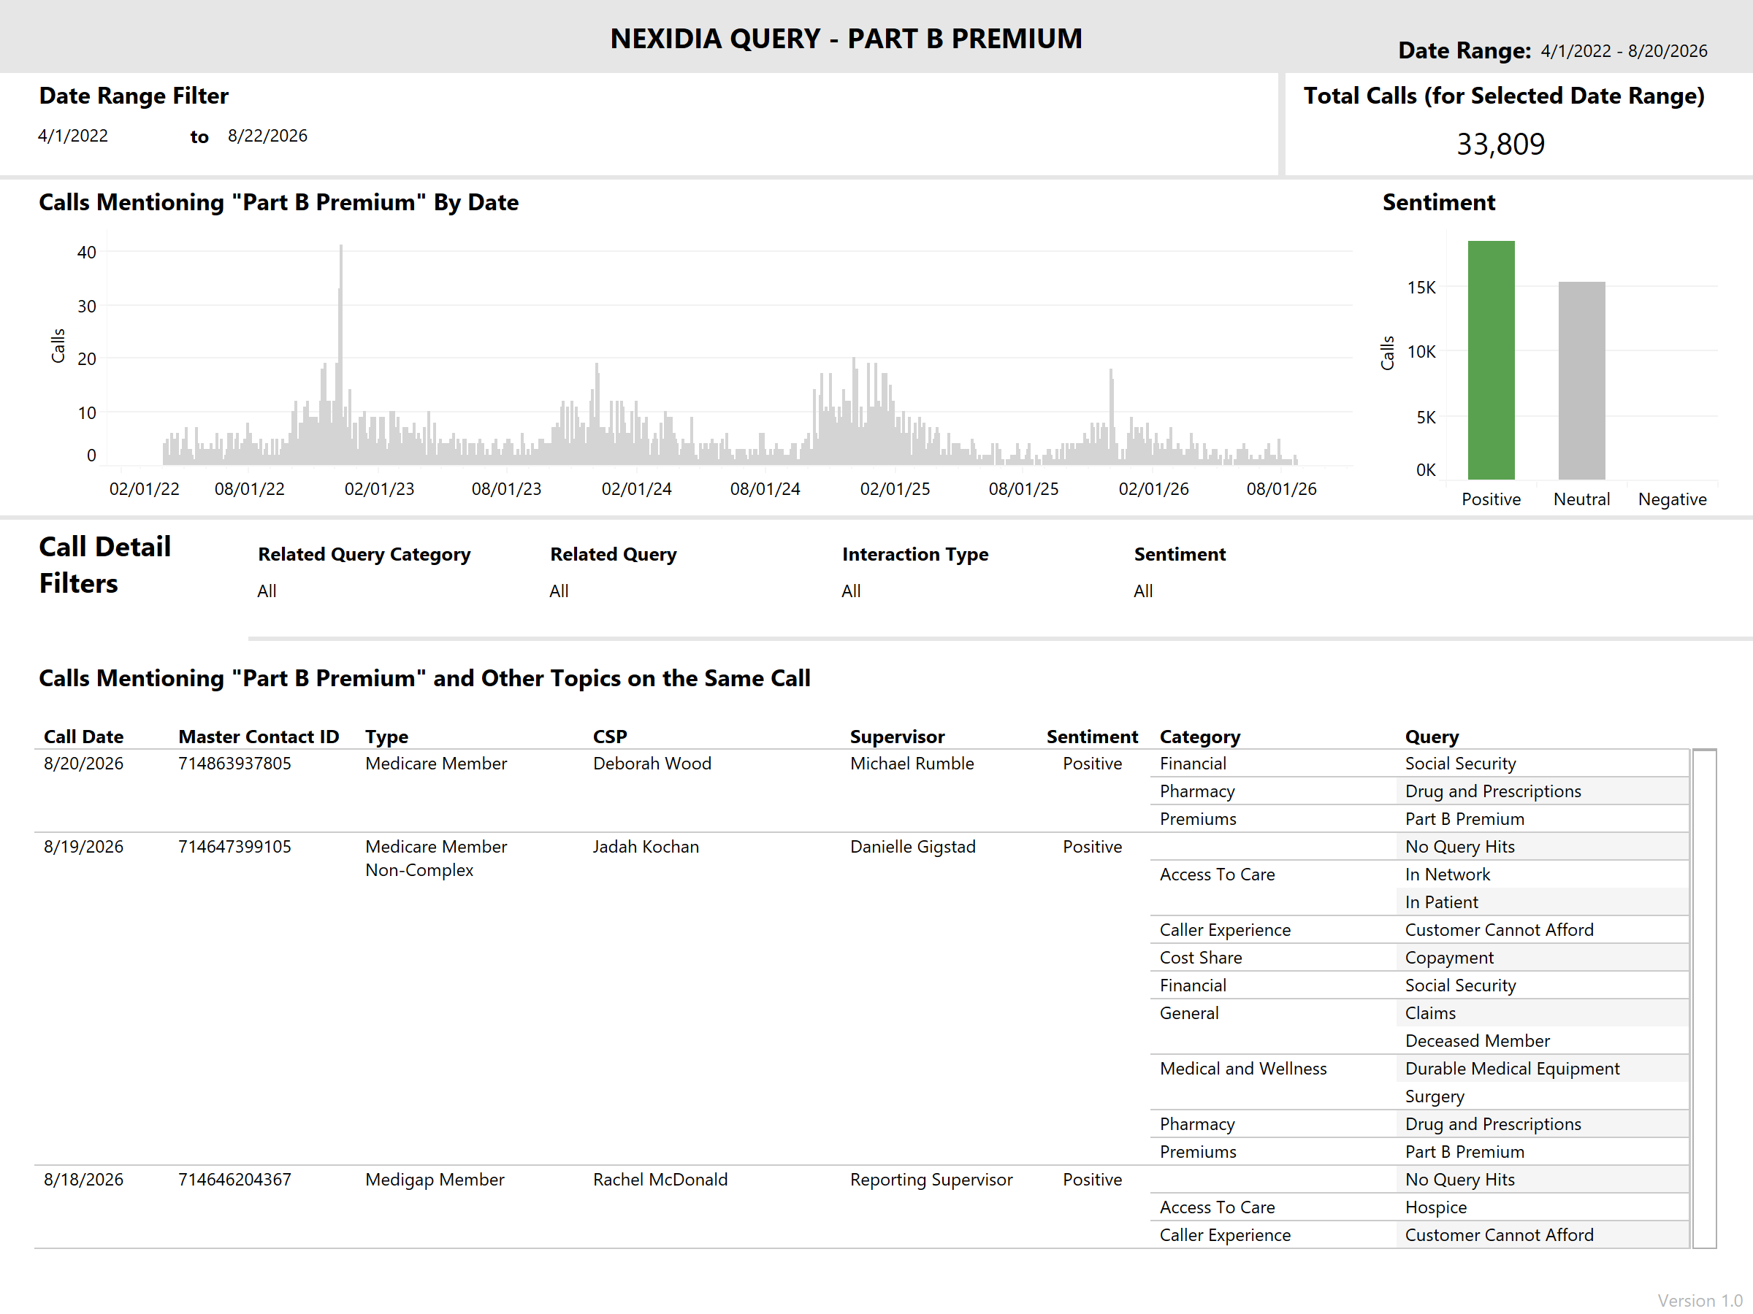Screen dimensions: 1753x1314
Task: Click the CSP column header
Action: coord(609,737)
